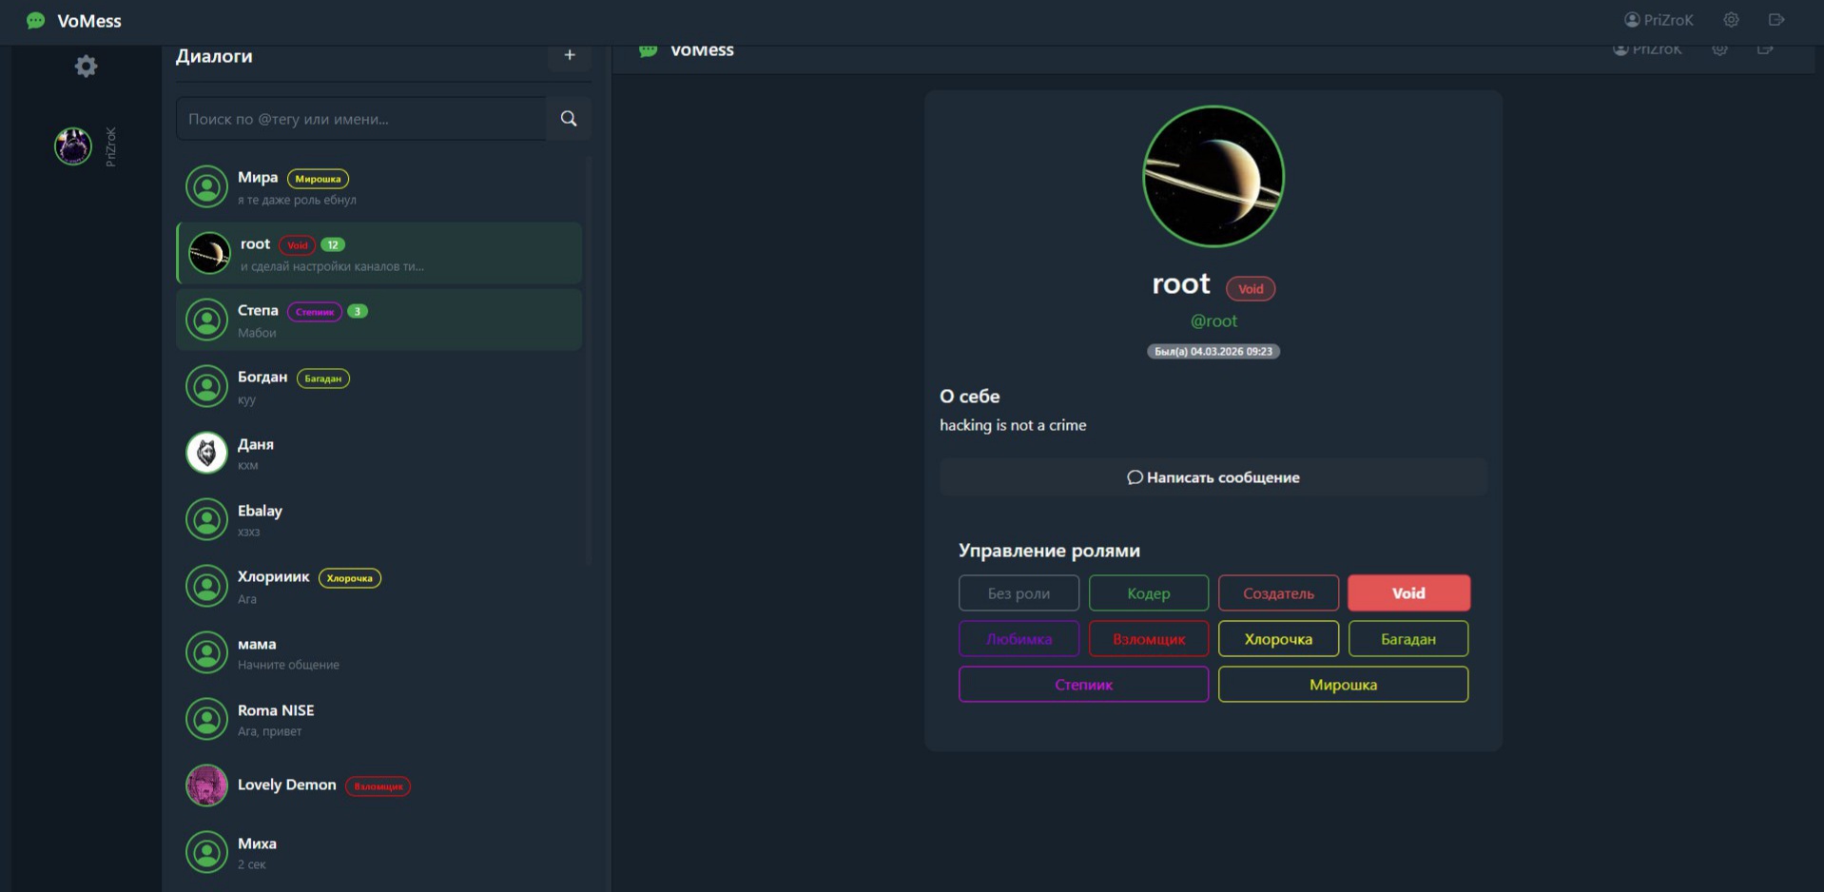
Task: Click the plus icon to add dialog
Action: [570, 55]
